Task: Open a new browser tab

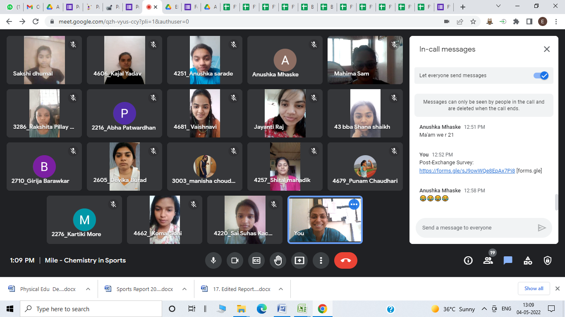Action: coord(463,7)
